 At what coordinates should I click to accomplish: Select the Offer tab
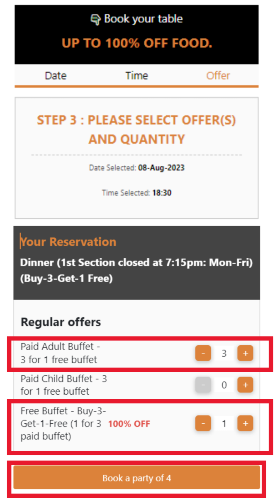pyautogui.click(x=218, y=76)
